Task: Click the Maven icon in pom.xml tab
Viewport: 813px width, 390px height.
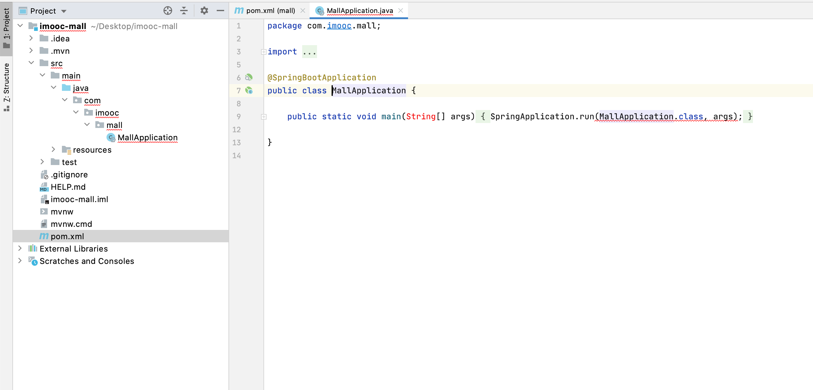Action: (239, 11)
